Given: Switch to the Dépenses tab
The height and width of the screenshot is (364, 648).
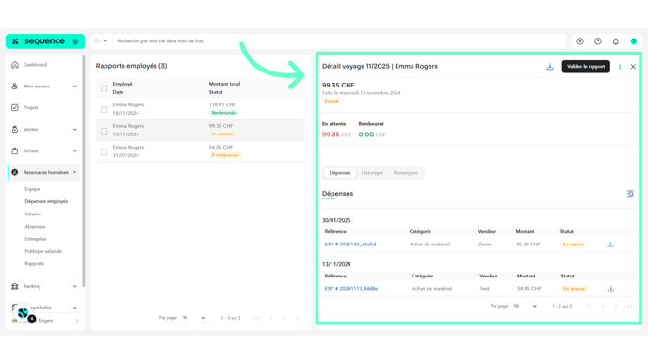Looking at the screenshot, I should pos(340,173).
